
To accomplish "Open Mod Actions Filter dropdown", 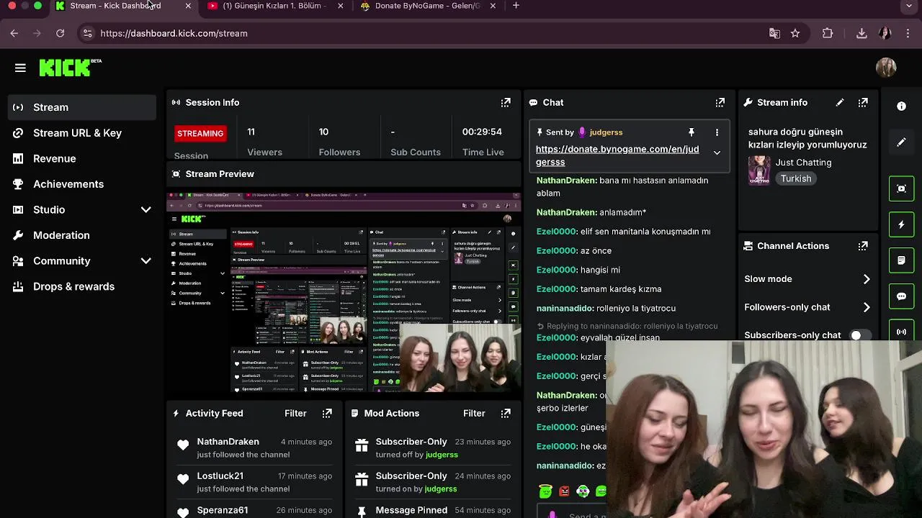I will point(474,414).
